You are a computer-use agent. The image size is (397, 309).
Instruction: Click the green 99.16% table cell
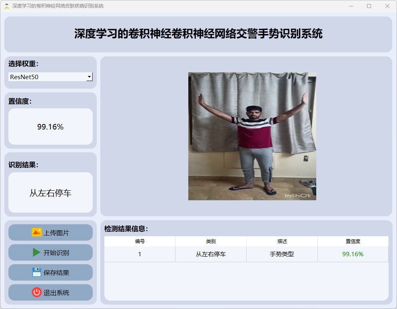[353, 254]
